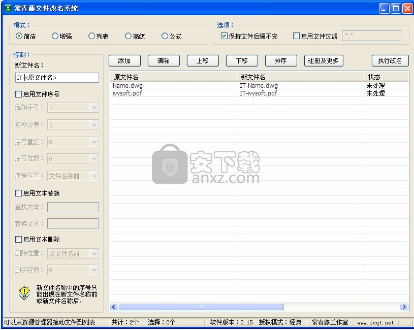414x330 pixels.
Task: Open the 递增公差 dropdown
Action: click(x=94, y=125)
